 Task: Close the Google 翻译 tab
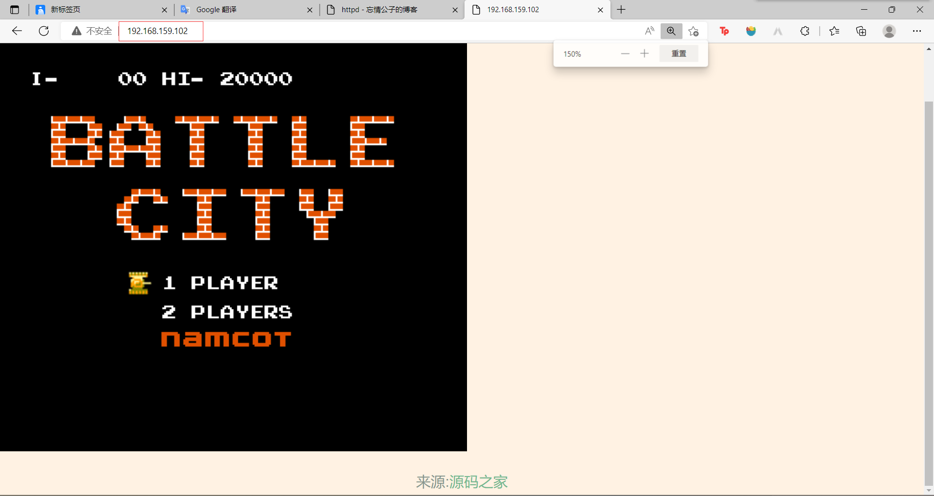click(x=310, y=10)
